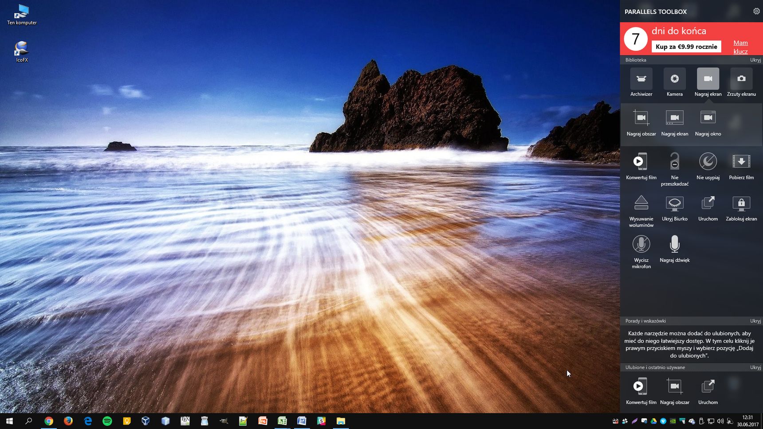Click the Biblioteka section header
Viewport: 763px width, 429px height.
[636, 60]
